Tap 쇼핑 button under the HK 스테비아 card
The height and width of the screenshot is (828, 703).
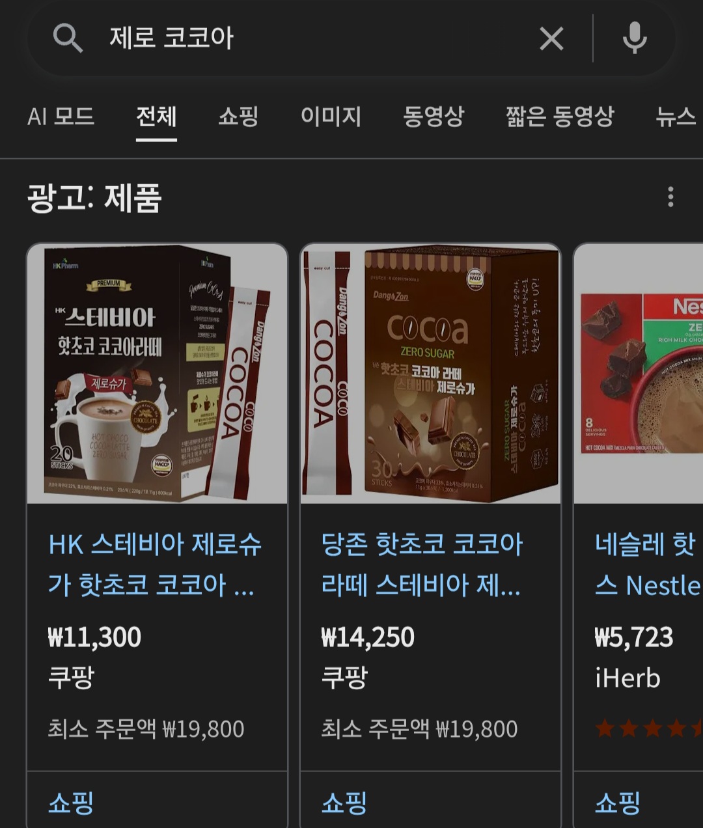pyautogui.click(x=71, y=802)
